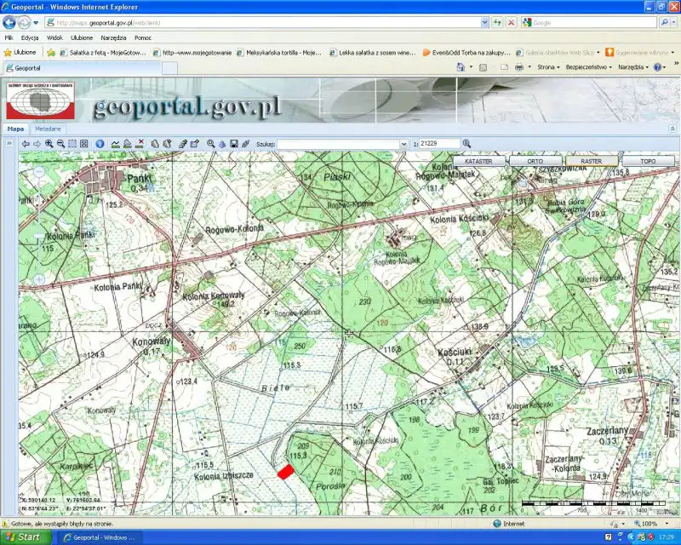681x545 pixels.
Task: Click the layers stack icon in toolbar
Action: coord(222,144)
